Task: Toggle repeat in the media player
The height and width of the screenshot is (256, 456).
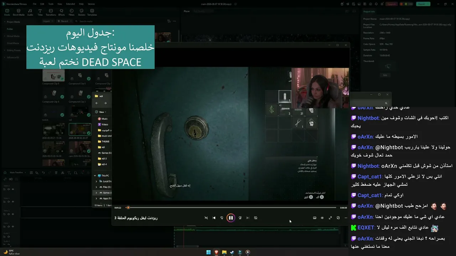Action: click(256, 218)
